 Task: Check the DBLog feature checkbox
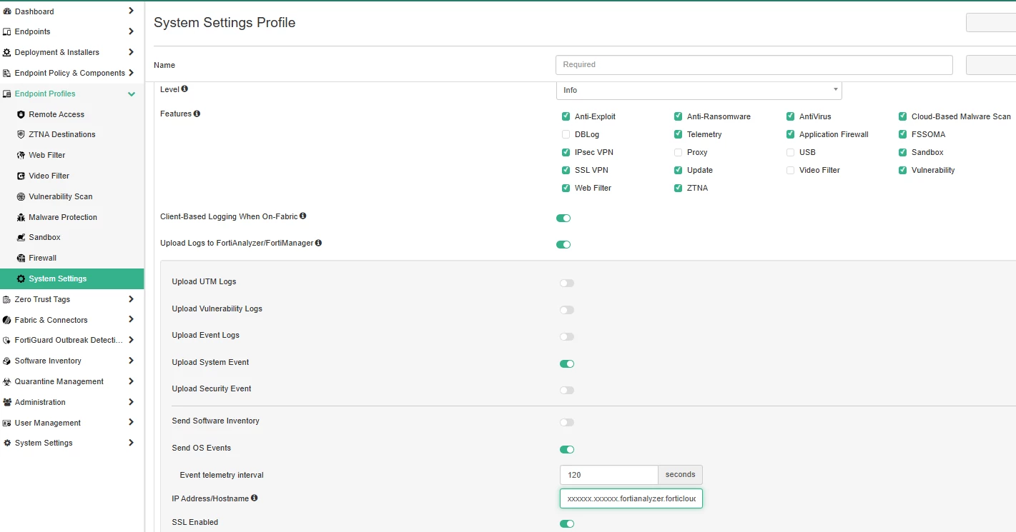coord(566,134)
